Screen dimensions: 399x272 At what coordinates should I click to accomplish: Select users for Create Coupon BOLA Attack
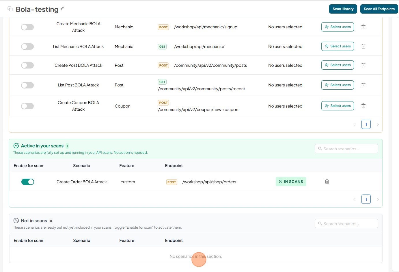click(338, 106)
